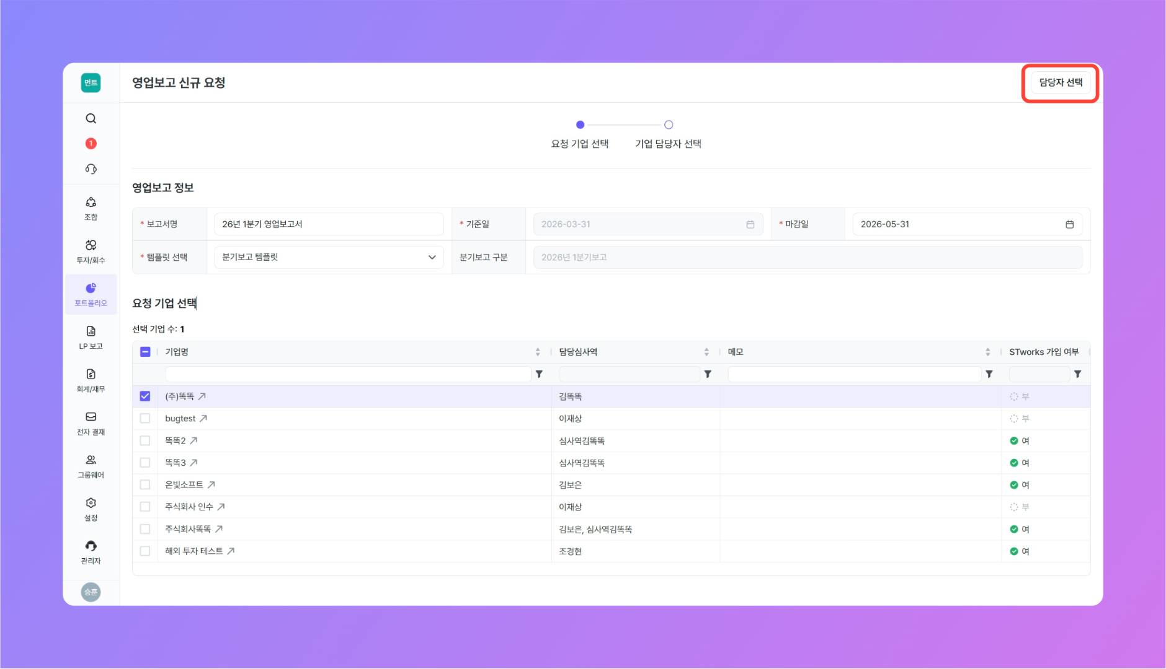
Task: Go to 기업 담당자 선택 step
Action: (668, 135)
